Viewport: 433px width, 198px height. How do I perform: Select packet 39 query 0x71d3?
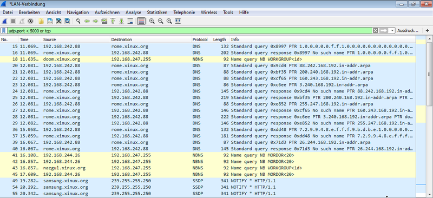pos(207,142)
